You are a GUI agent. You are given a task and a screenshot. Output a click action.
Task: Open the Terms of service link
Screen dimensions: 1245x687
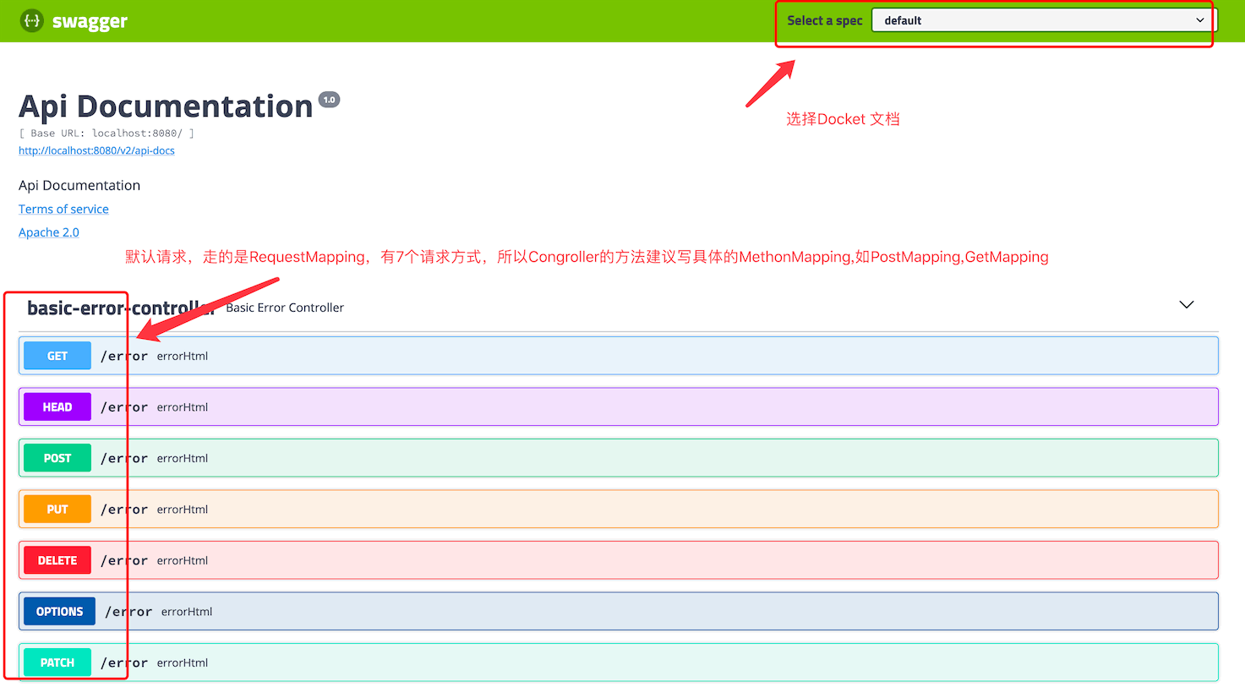[x=63, y=209]
